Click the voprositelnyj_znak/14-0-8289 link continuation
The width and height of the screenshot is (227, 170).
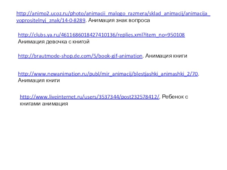coord(51,20)
